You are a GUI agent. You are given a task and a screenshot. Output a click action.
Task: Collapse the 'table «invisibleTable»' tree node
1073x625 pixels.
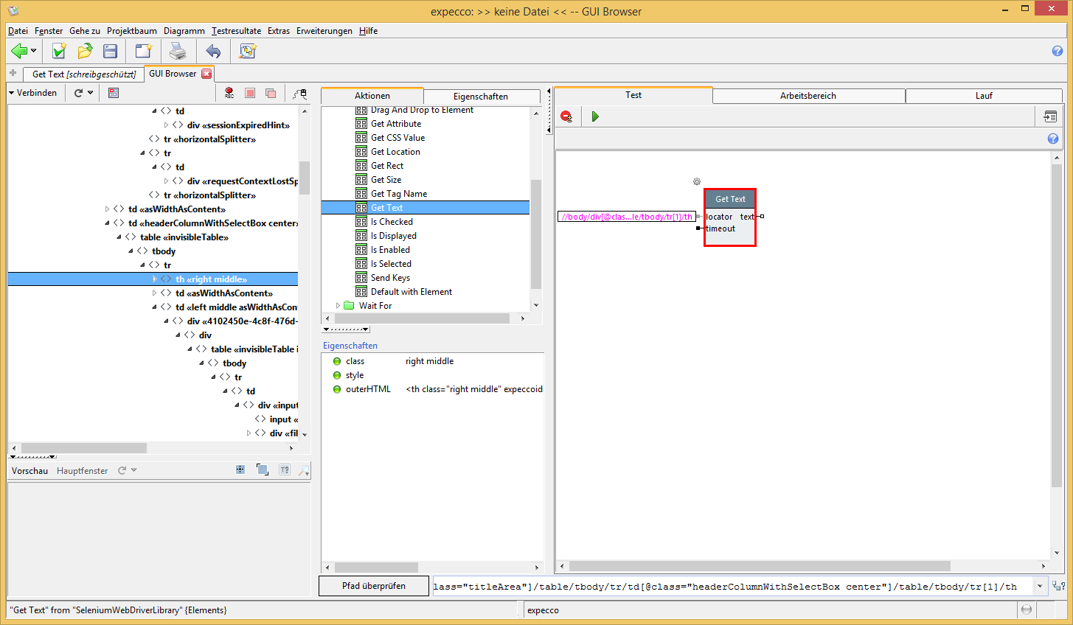click(119, 237)
